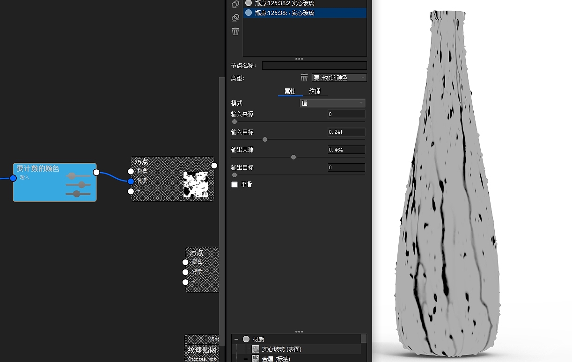The height and width of the screenshot is (362, 572).
Task: Click the trash icon beside the 类型 dropdown
Action: pos(304,78)
